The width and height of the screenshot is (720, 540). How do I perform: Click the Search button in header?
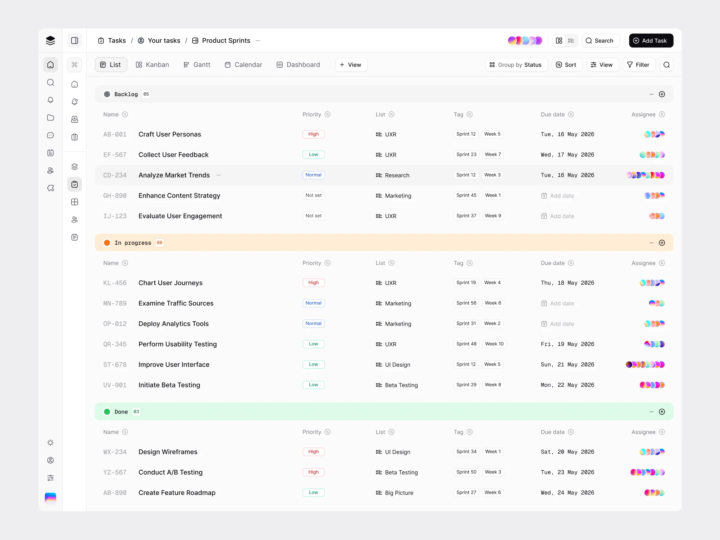click(x=600, y=40)
